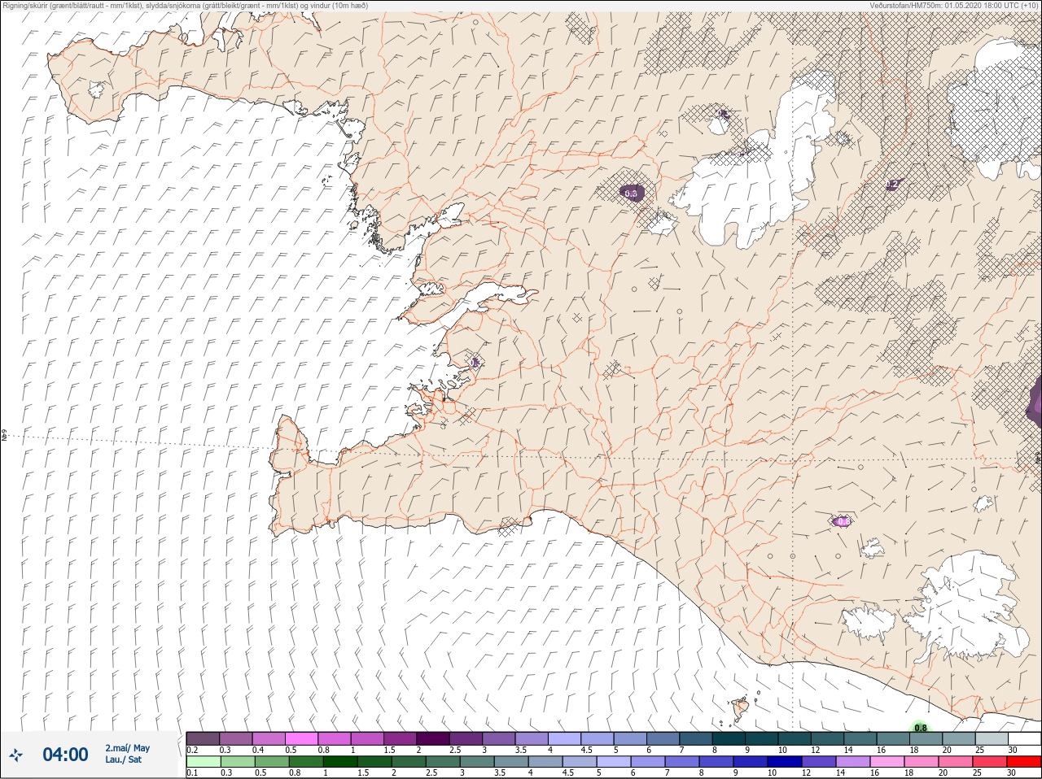Screen dimensions: 1042x779
Task: Click the 04:00 forecast time label
Action: [x=65, y=755]
